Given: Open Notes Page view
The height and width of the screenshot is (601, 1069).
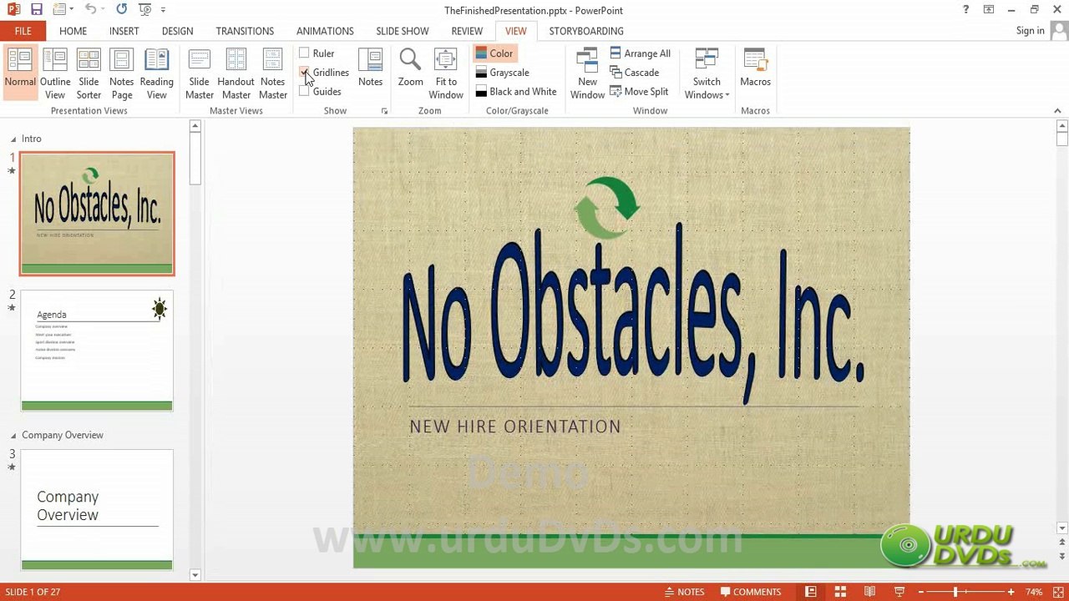Looking at the screenshot, I should point(122,73).
